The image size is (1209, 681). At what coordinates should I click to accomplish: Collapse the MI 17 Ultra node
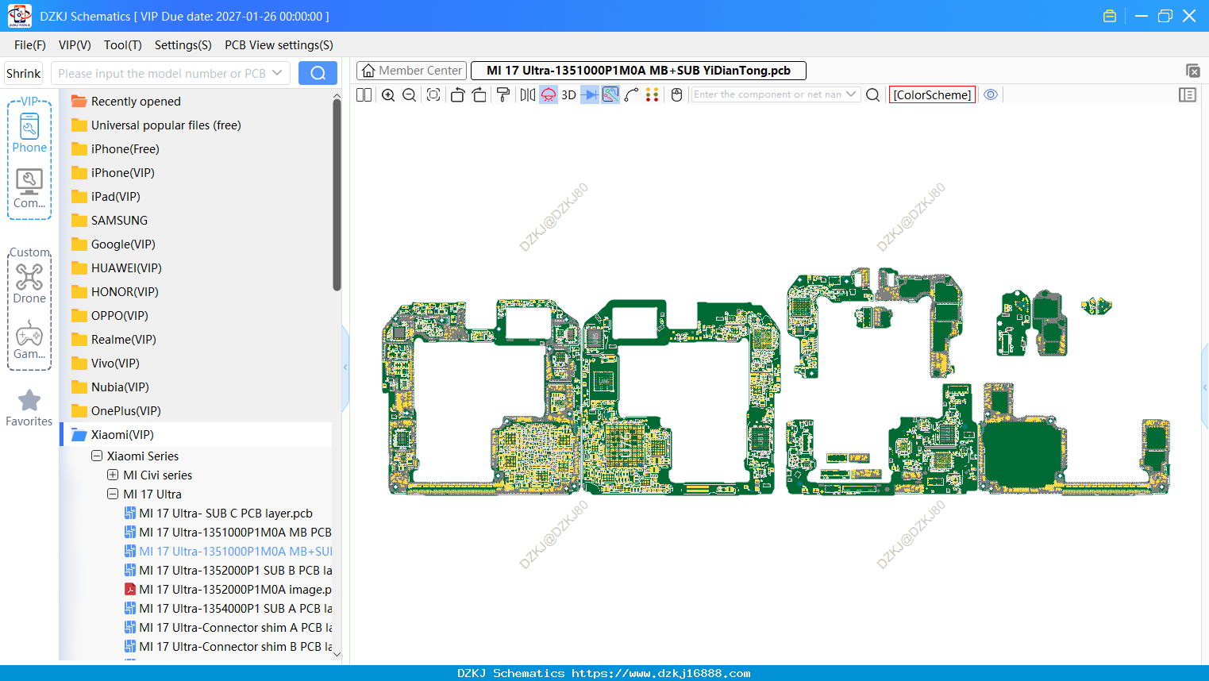pos(113,494)
